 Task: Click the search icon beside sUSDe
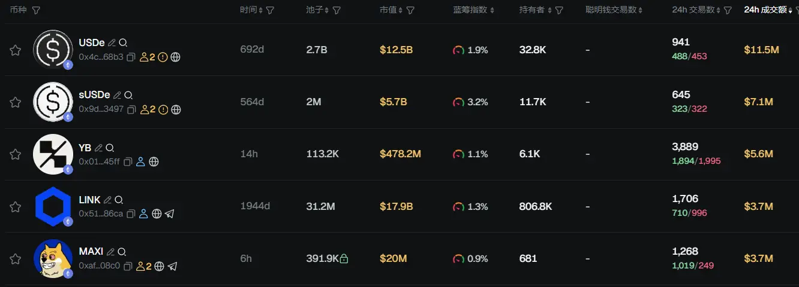(x=128, y=95)
